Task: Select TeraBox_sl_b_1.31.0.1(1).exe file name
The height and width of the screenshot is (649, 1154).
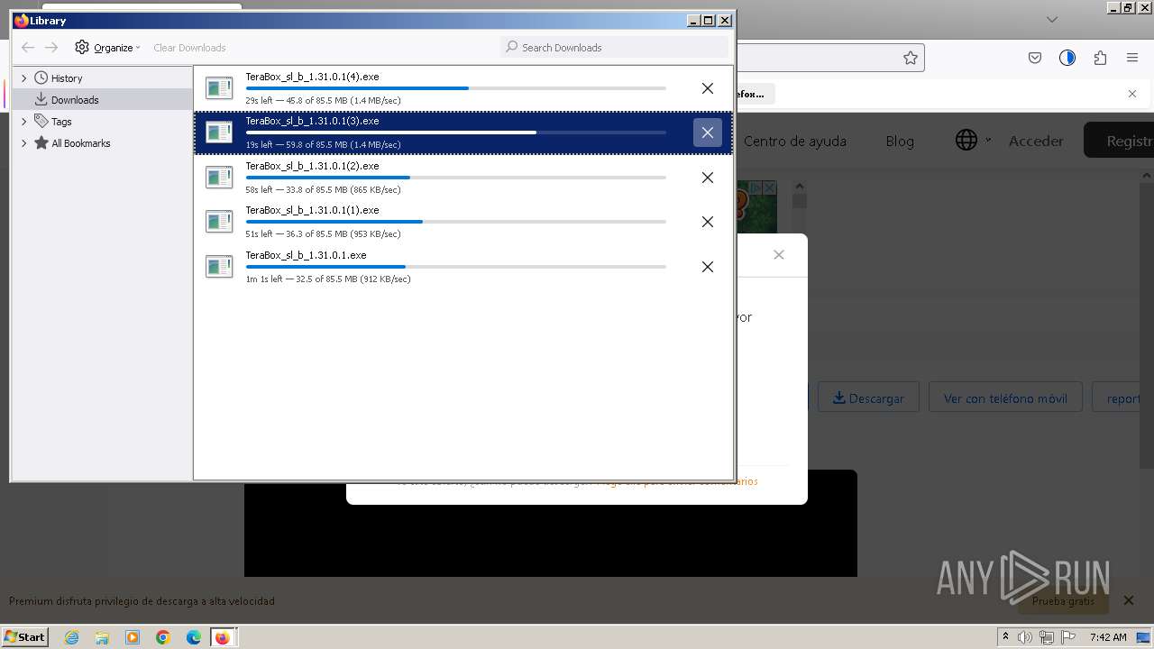Action: [312, 210]
